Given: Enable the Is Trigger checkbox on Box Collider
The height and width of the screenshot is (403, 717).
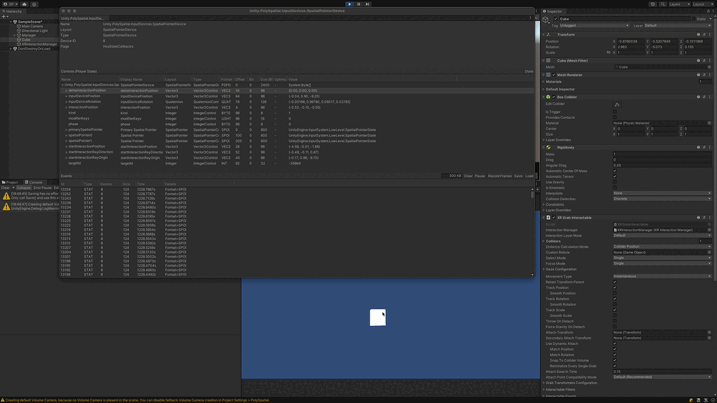Looking at the screenshot, I should (x=614, y=111).
